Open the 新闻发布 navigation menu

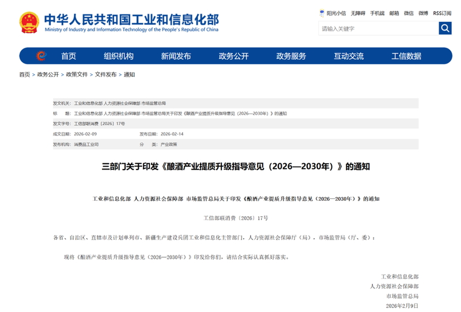[x=176, y=56]
